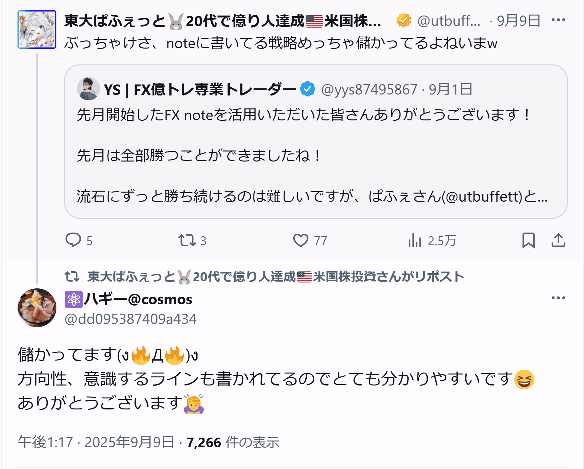Click the 東大ぱふぇっと reposted label

coord(275,277)
